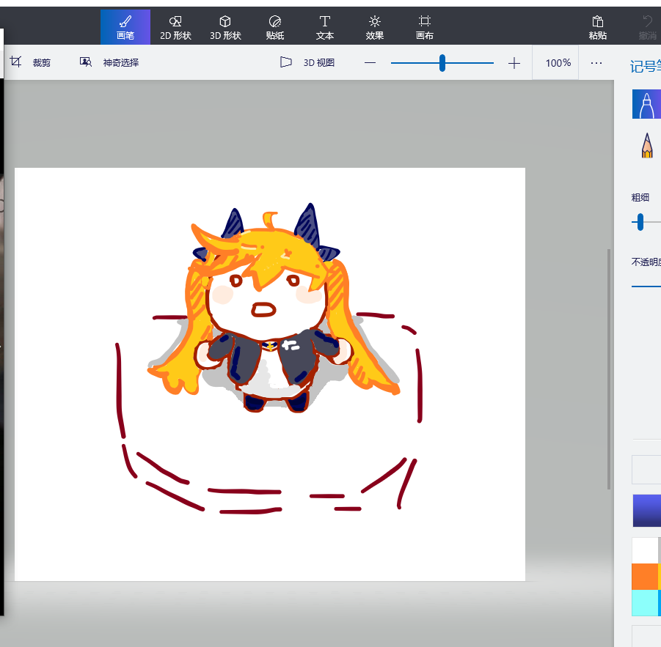Open the three-dots more options menu

coord(596,63)
